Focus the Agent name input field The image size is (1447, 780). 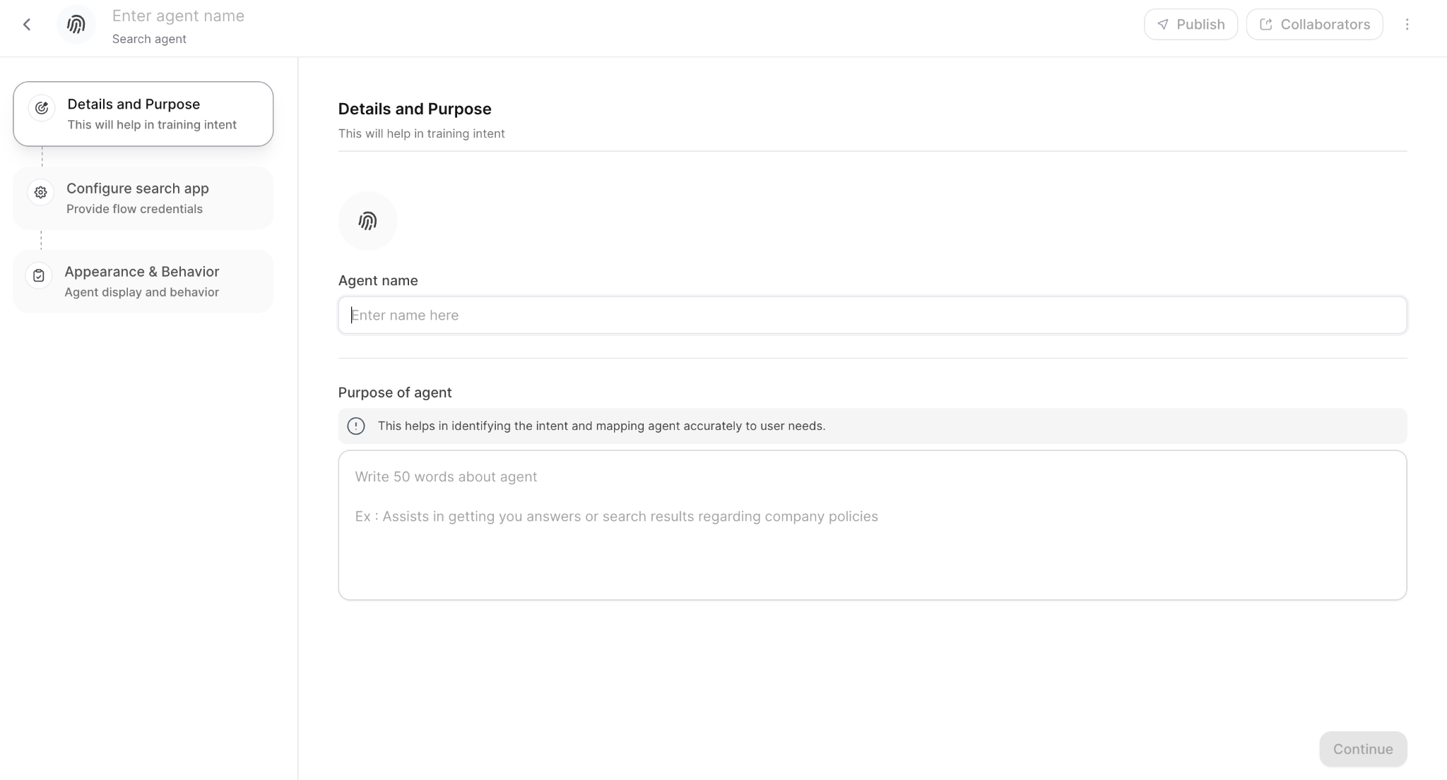[x=872, y=315]
